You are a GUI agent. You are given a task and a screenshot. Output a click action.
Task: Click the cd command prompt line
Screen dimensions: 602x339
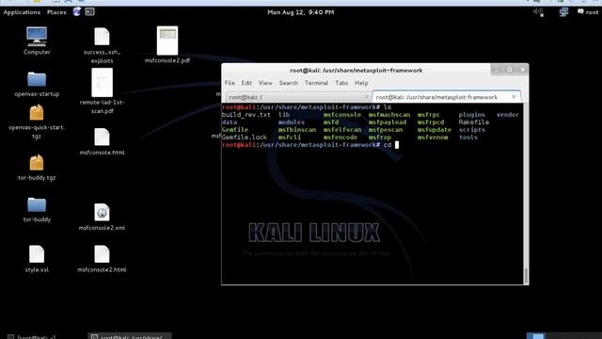(x=310, y=145)
